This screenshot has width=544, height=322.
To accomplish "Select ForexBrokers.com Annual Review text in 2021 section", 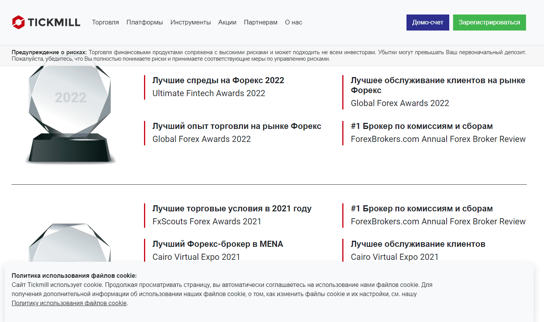I will (438, 222).
